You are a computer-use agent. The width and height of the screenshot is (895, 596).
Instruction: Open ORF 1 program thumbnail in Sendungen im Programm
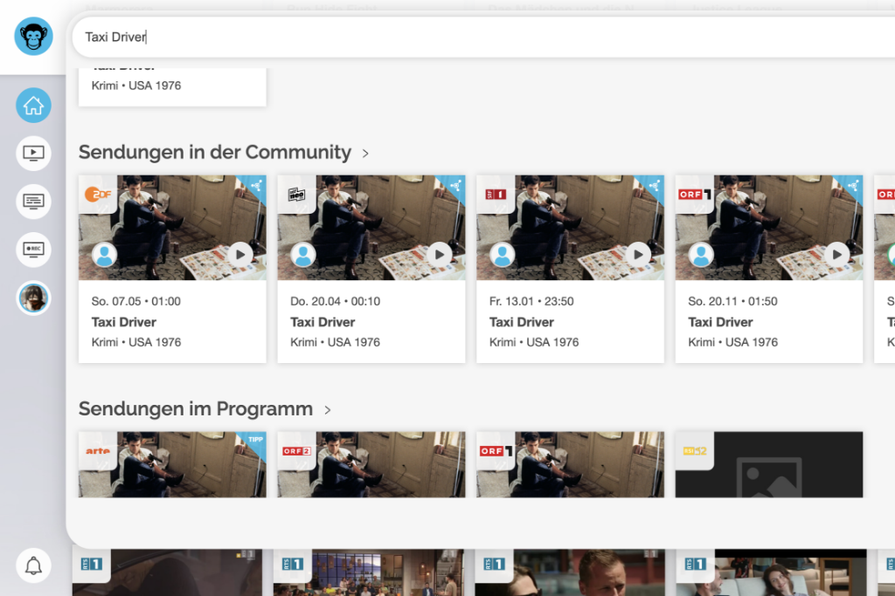[x=570, y=464]
